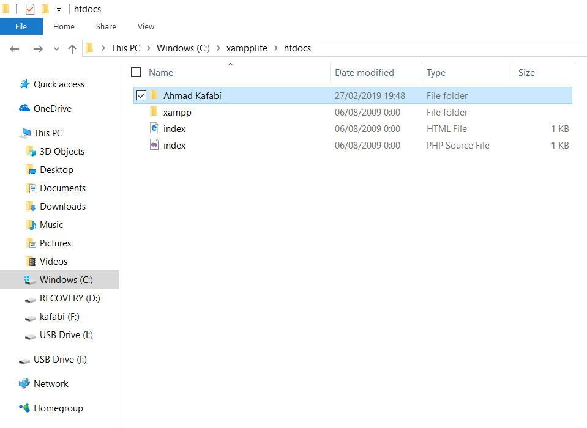This screenshot has height=428, width=587.
Task: Go back with the left arrow
Action: click(14, 48)
